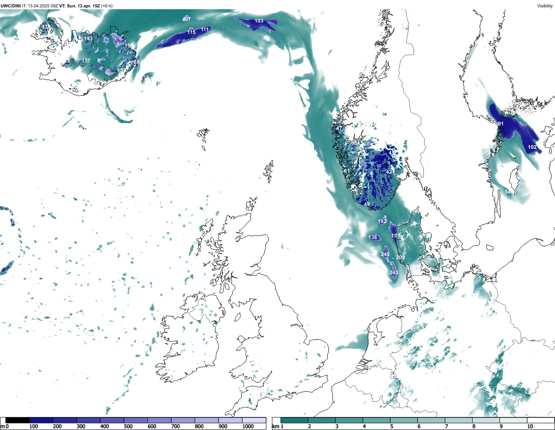Click the "10" tick label on km scale
This screenshot has width=555, height=430.
pos(530,427)
